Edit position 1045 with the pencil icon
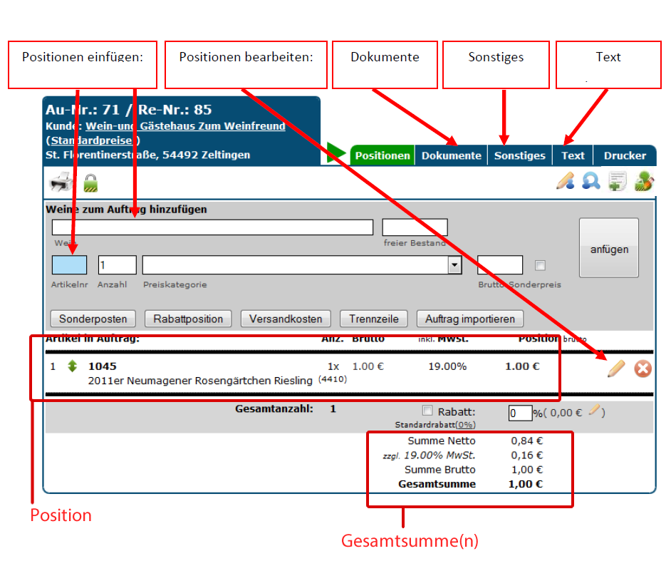 pos(616,369)
